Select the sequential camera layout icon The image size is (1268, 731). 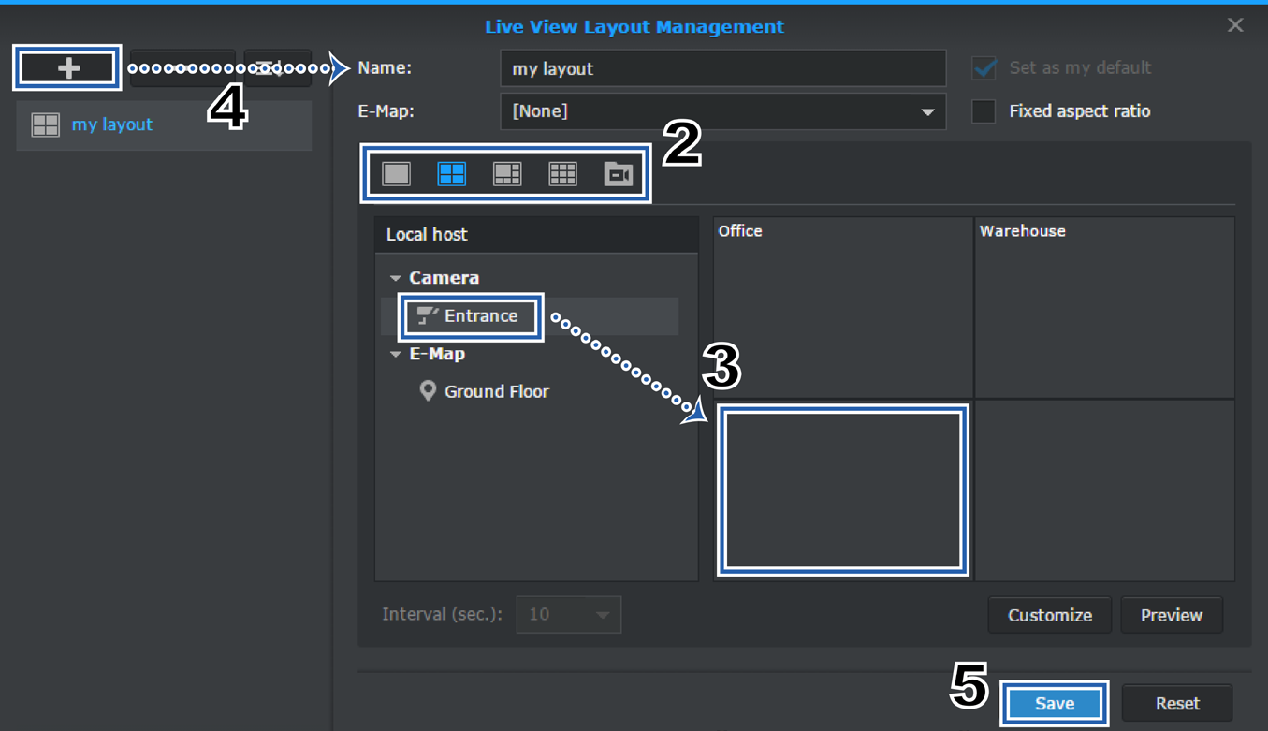coord(618,174)
